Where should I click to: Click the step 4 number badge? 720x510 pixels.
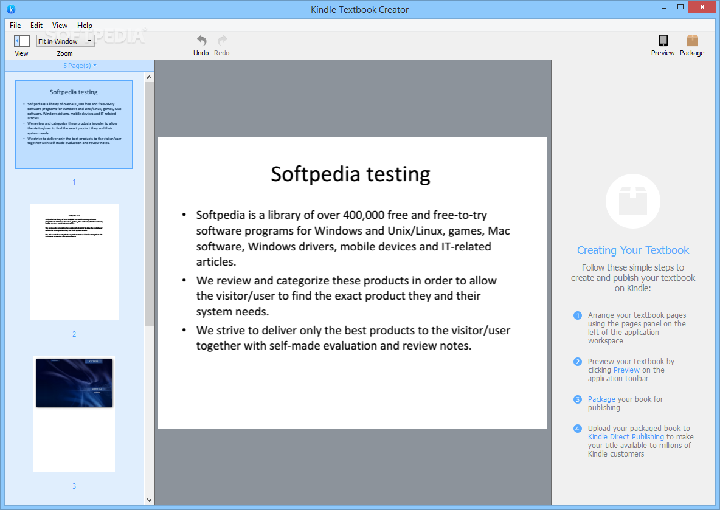pyautogui.click(x=578, y=429)
